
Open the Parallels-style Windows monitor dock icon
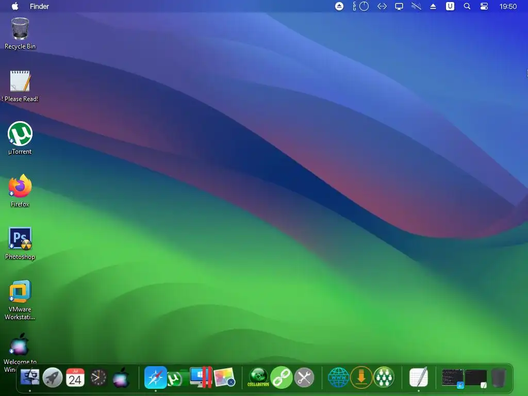(201, 377)
